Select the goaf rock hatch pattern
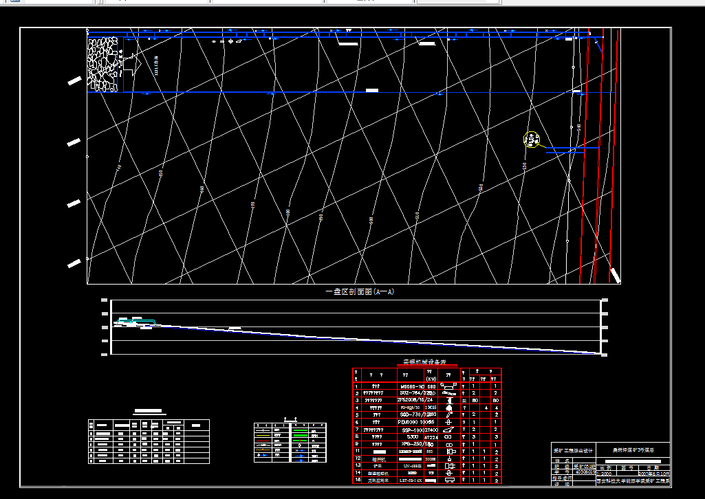Viewport: 705px width, 499px height. (102, 65)
